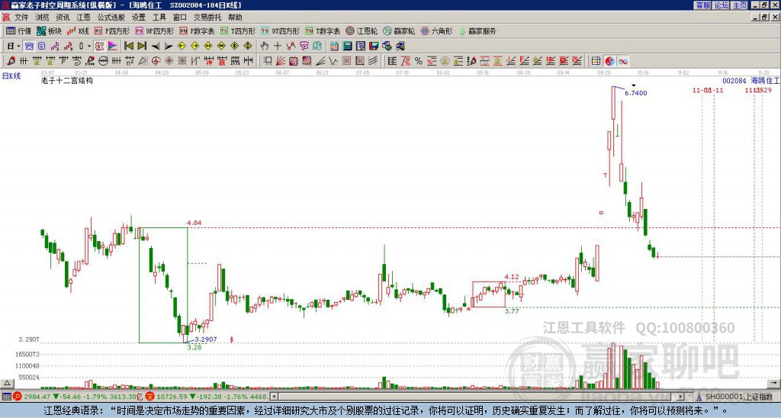This screenshot has width=781, height=418.
Task: Click the upward triangle button near volume axis
Action: click(x=7, y=383)
